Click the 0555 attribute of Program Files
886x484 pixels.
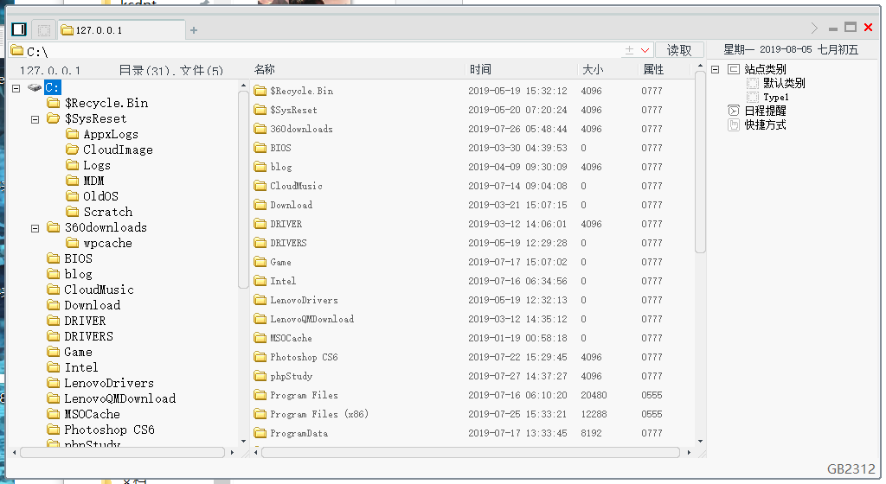(652, 395)
